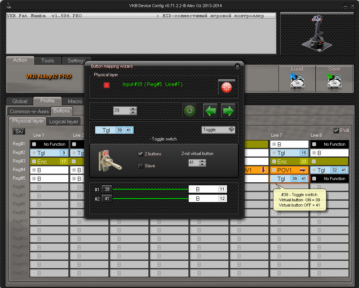Click the green refresh icon in wizard
Viewport: 359px width, 288px height.
(x=190, y=111)
